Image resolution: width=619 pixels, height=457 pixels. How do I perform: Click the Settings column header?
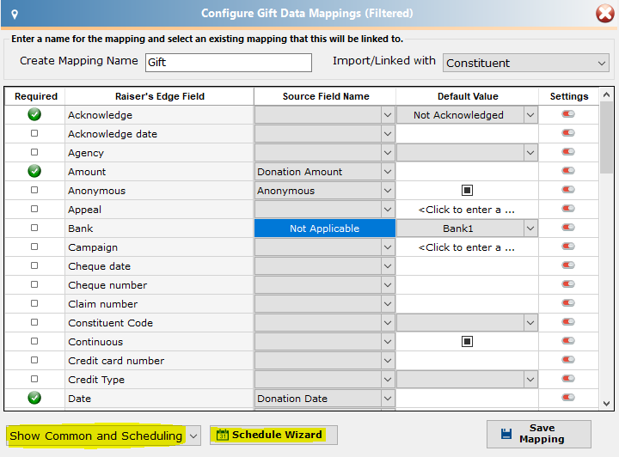[x=569, y=96]
